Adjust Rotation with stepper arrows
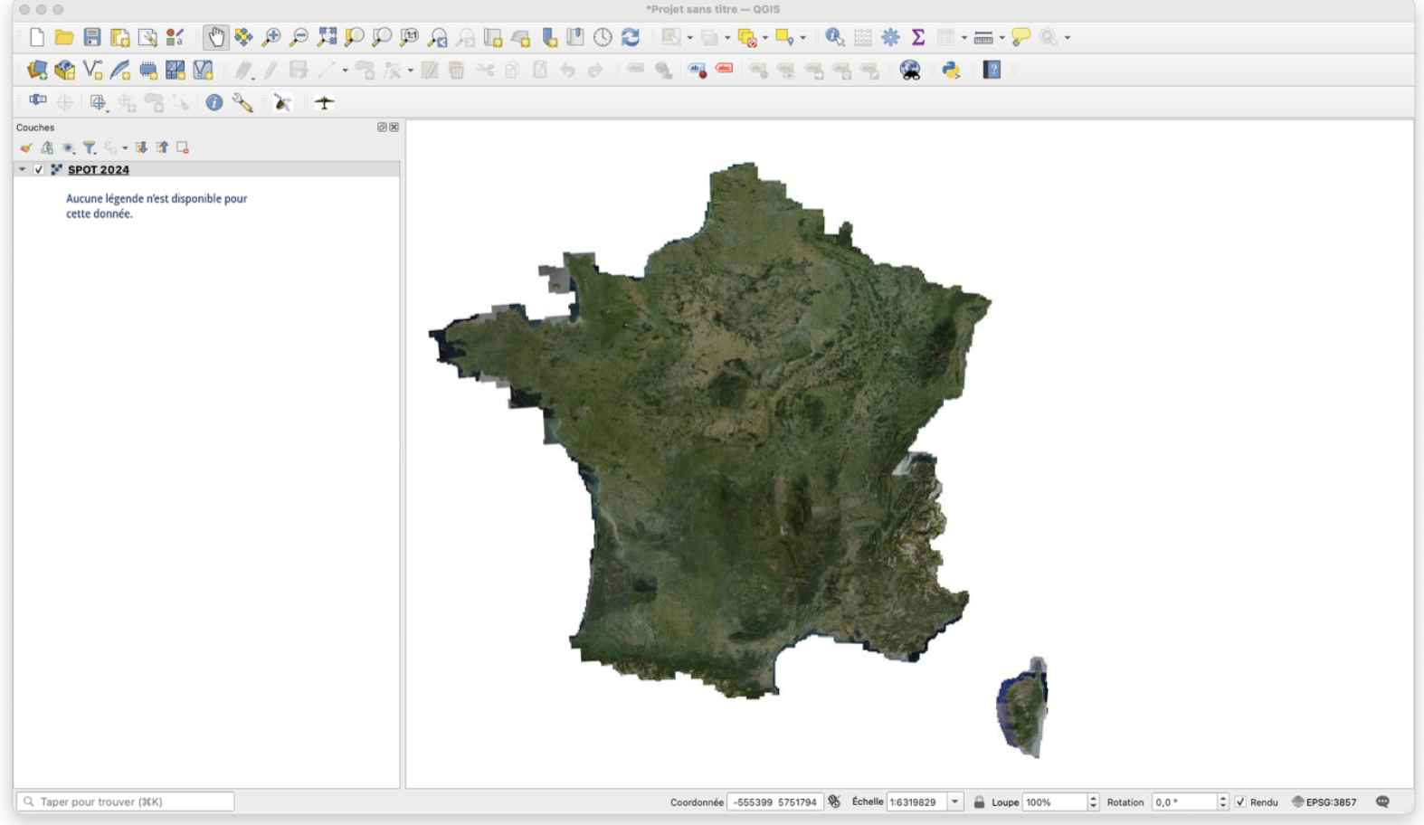The height and width of the screenshot is (825, 1424). point(1223,801)
